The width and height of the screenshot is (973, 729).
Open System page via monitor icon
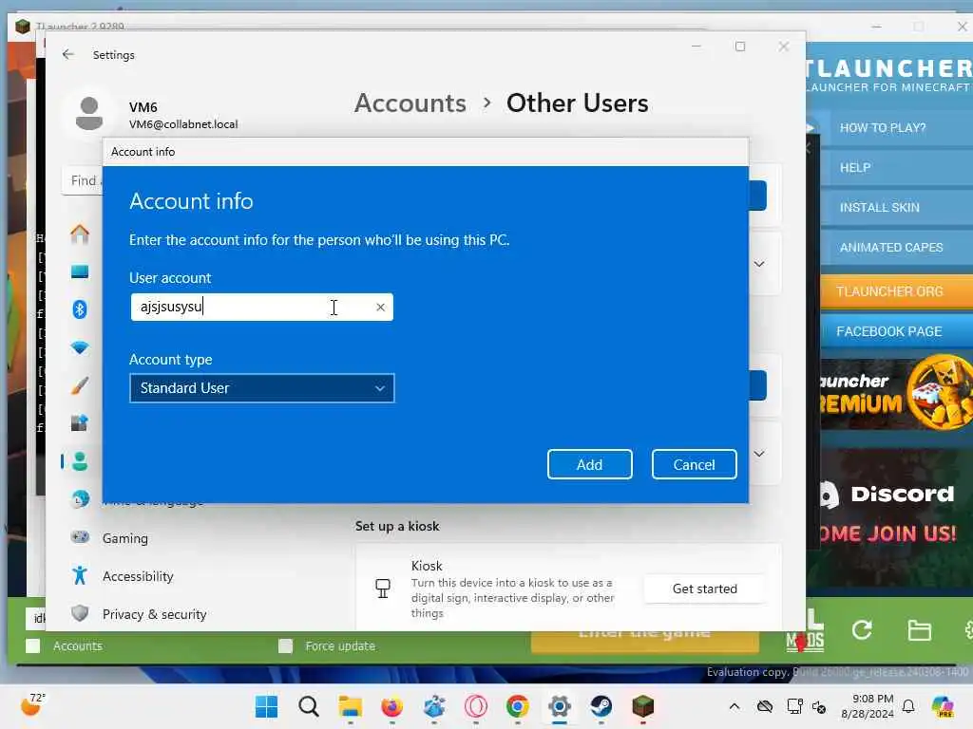(80, 271)
